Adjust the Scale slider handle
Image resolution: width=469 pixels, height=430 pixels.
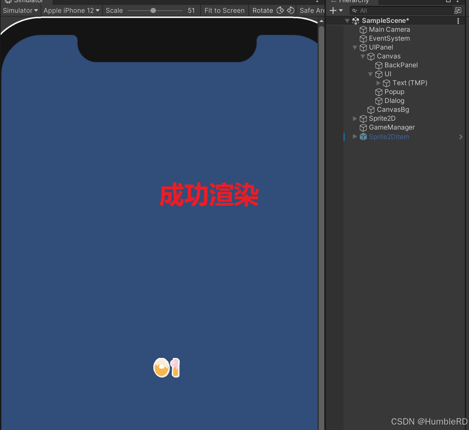click(153, 10)
